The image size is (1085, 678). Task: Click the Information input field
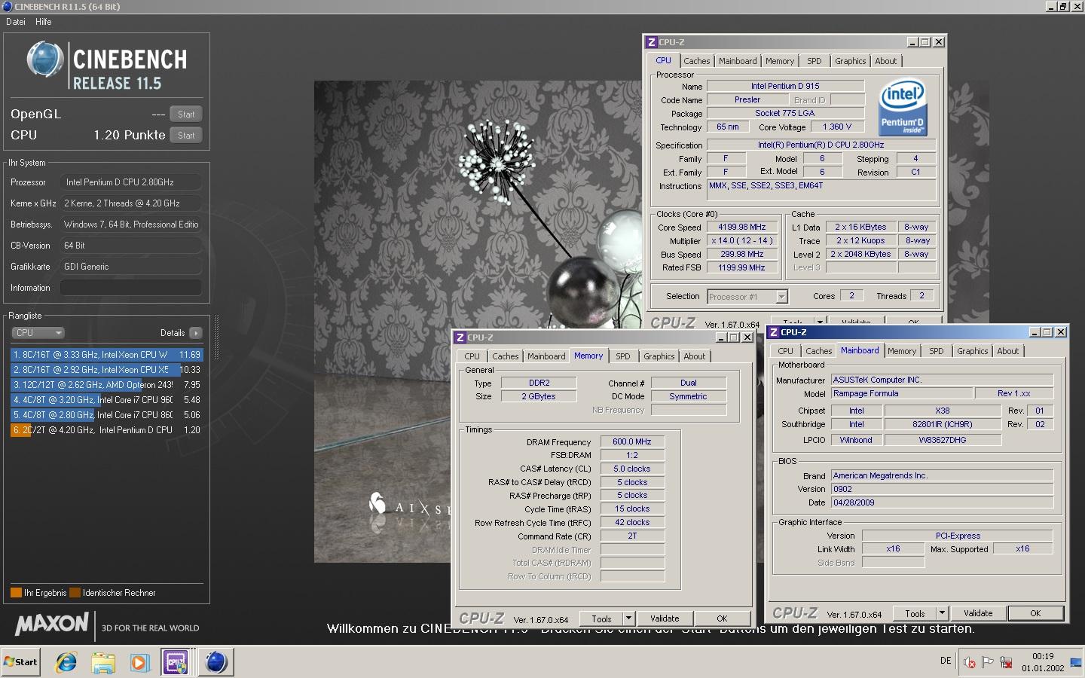click(131, 288)
